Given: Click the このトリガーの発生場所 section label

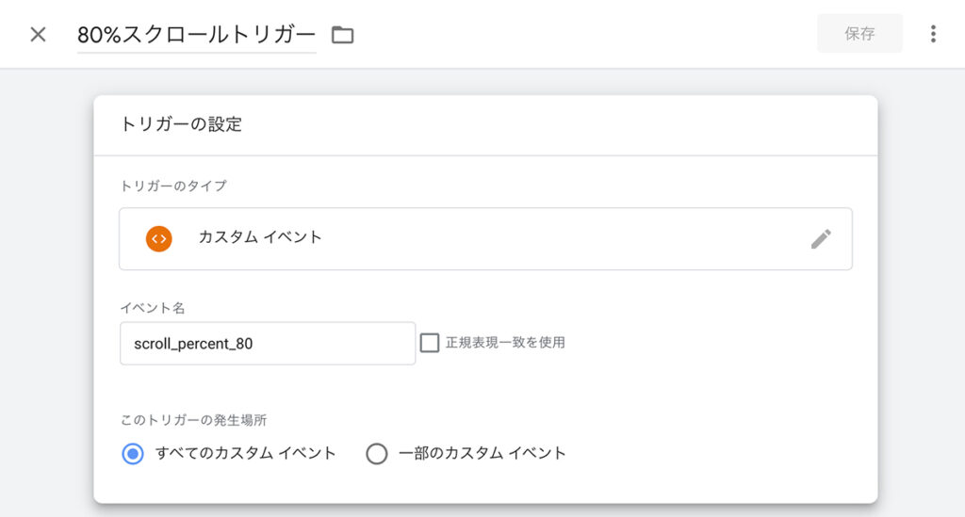Looking at the screenshot, I should click(194, 420).
